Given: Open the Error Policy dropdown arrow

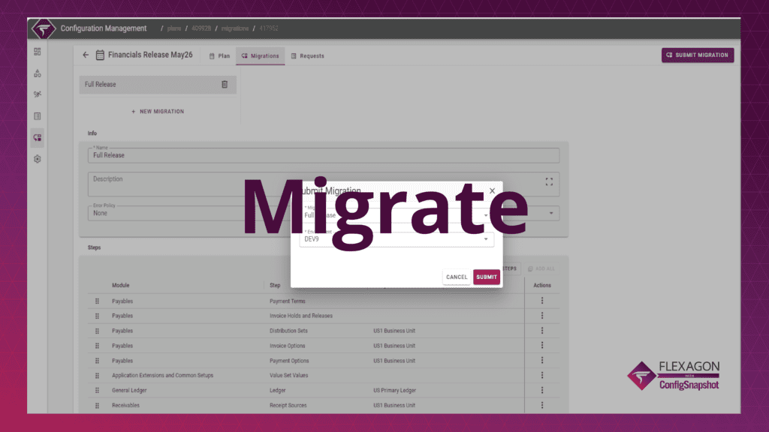Looking at the screenshot, I should click(551, 213).
